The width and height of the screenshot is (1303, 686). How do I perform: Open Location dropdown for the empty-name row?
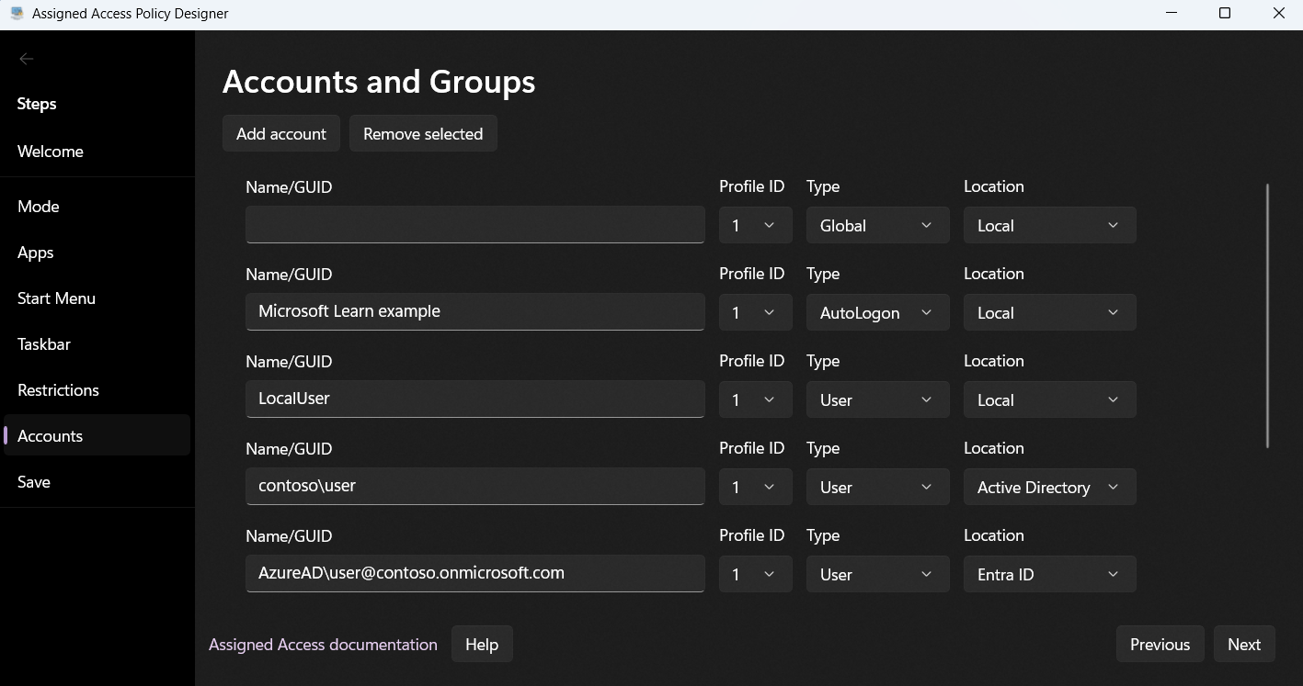[x=1050, y=225]
